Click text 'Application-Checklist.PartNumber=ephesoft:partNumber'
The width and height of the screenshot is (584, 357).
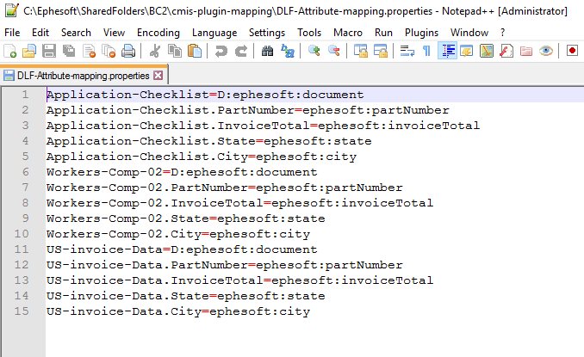248,110
